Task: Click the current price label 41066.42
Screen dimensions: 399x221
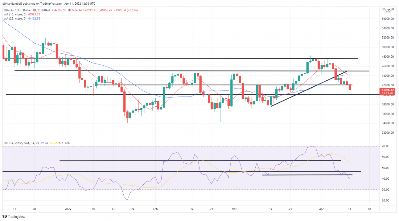Action: pyautogui.click(x=388, y=90)
